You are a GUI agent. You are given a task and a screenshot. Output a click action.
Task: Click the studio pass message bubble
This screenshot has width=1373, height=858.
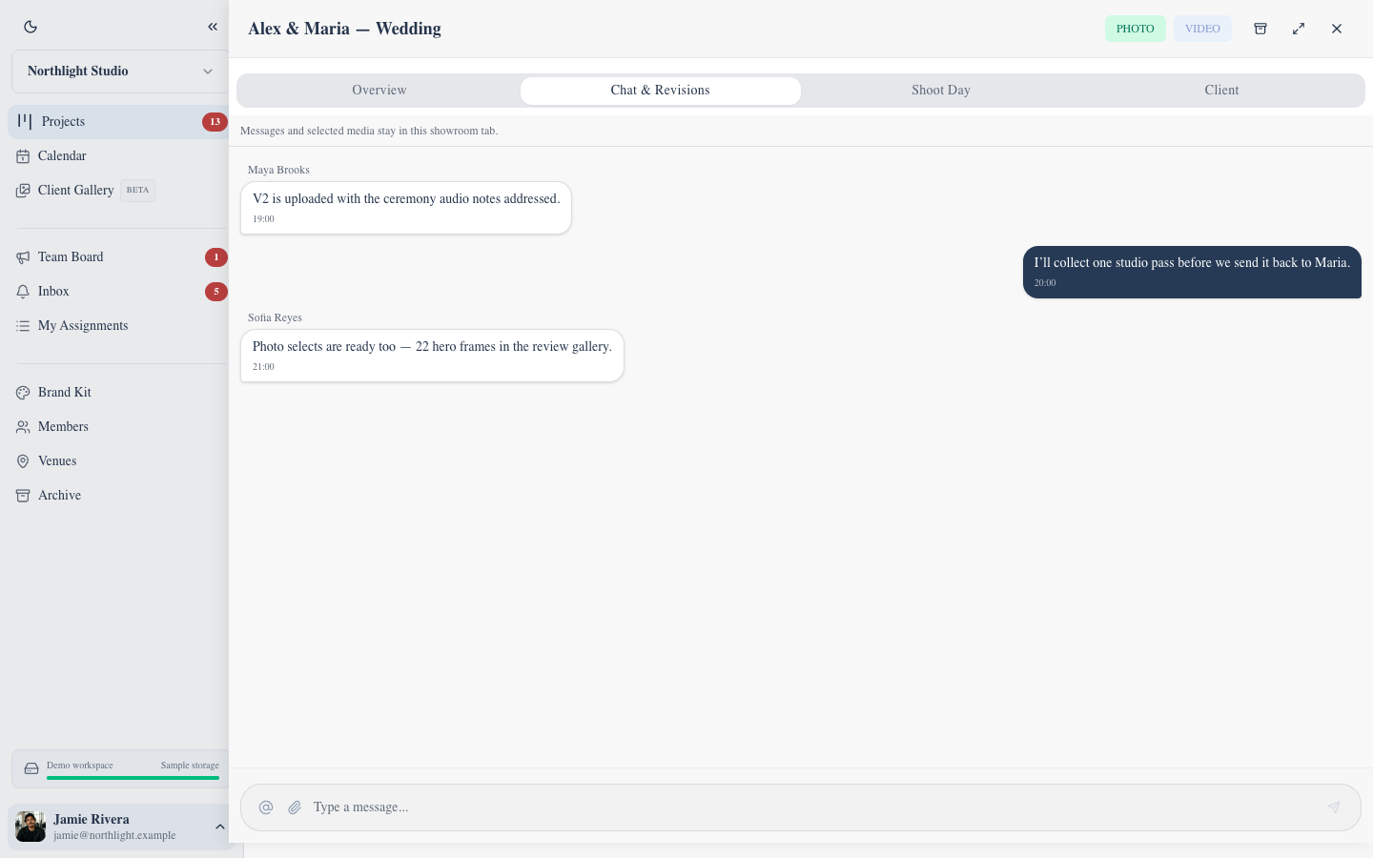pyautogui.click(x=1192, y=272)
